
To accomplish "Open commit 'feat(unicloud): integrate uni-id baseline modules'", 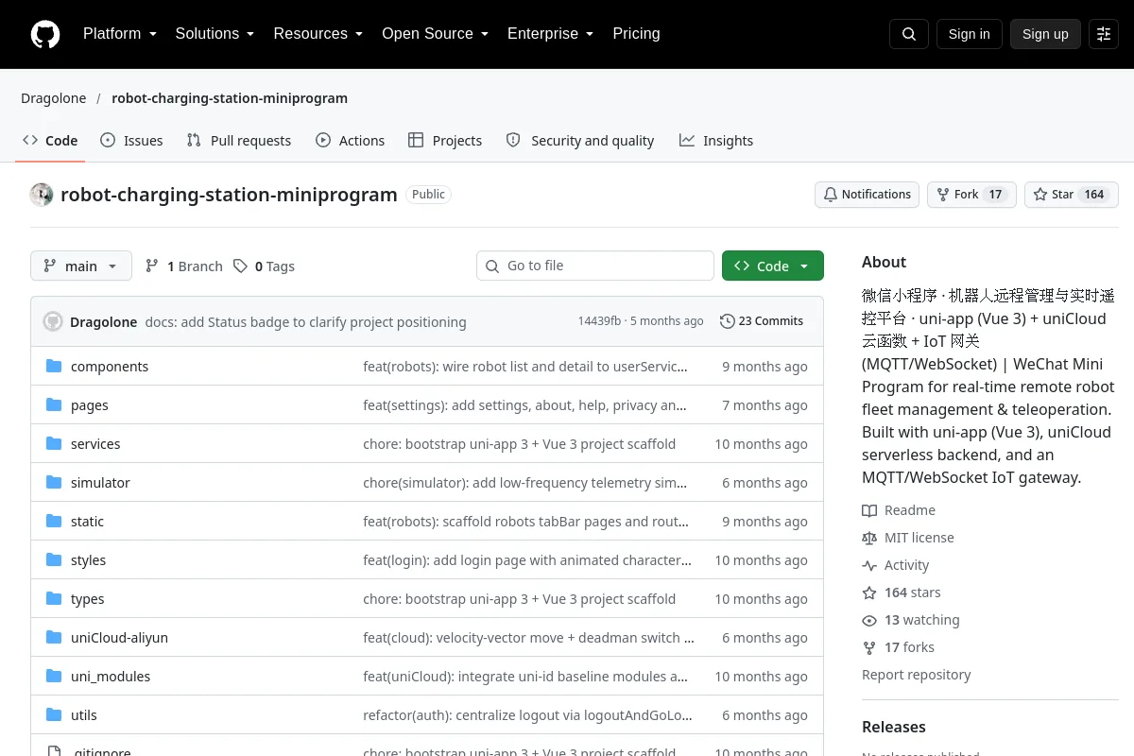I will click(x=525, y=676).
